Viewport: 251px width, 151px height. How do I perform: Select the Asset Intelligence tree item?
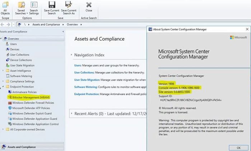[20, 71]
